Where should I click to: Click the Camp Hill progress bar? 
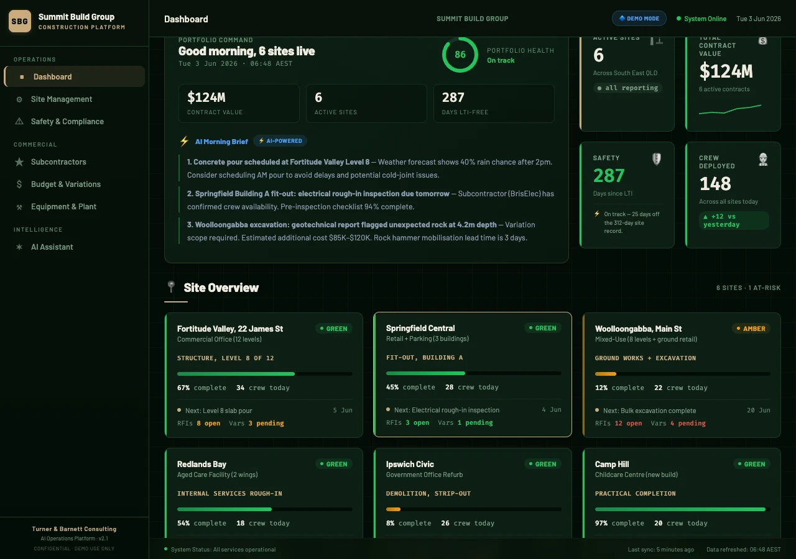coord(683,509)
